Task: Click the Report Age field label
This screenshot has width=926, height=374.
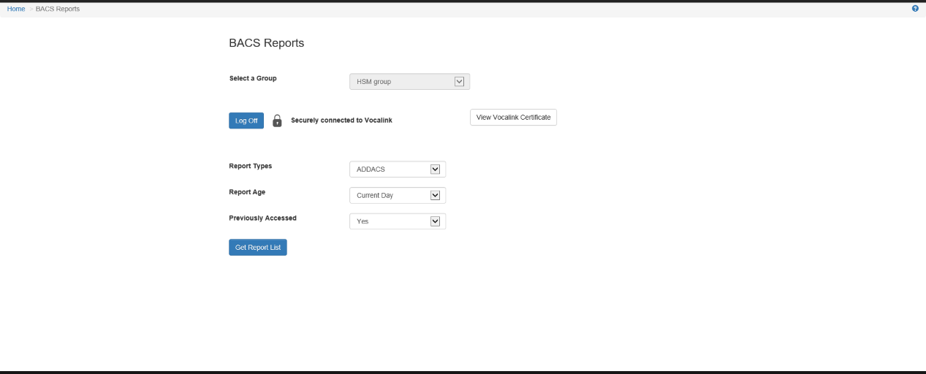Action: click(x=247, y=192)
